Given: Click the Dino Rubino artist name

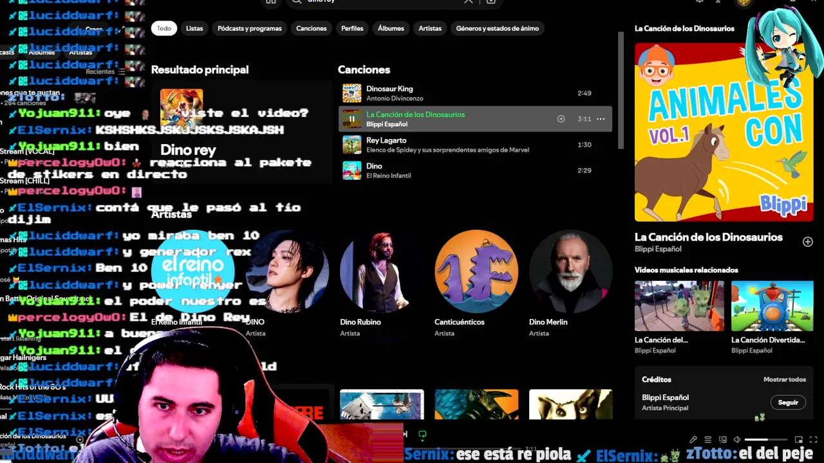Looking at the screenshot, I should coord(360,322).
